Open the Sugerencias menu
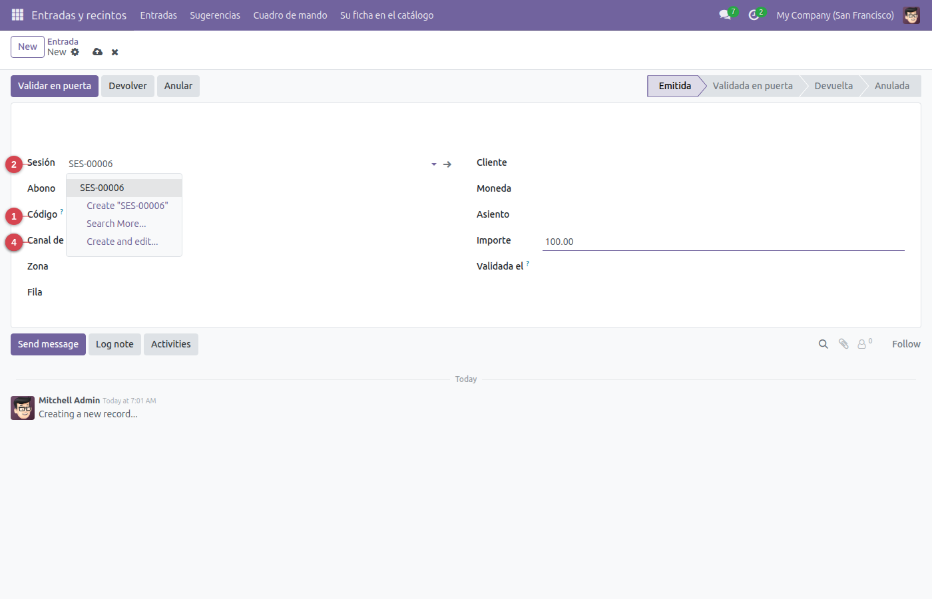 215,15
